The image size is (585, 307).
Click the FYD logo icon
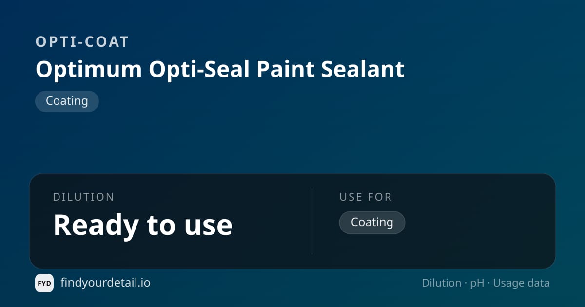click(44, 283)
